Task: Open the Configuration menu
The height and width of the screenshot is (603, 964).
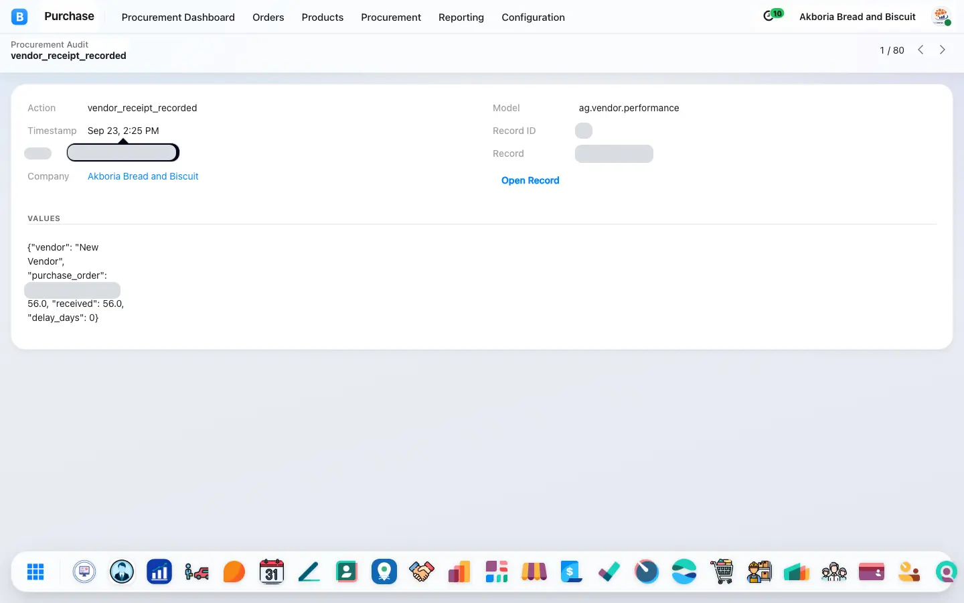Action: 534,17
